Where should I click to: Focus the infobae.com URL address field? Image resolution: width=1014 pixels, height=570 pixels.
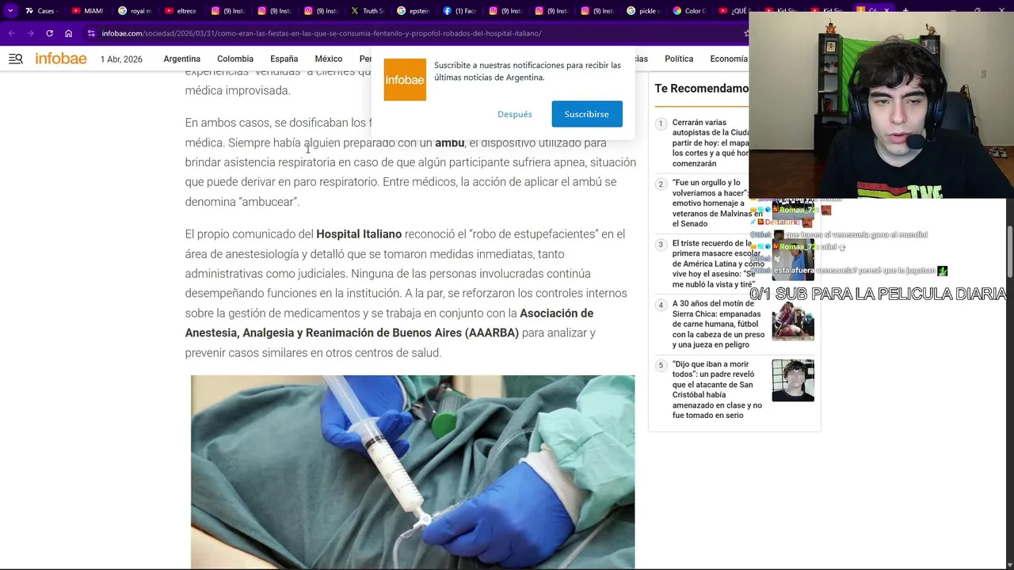(x=321, y=33)
